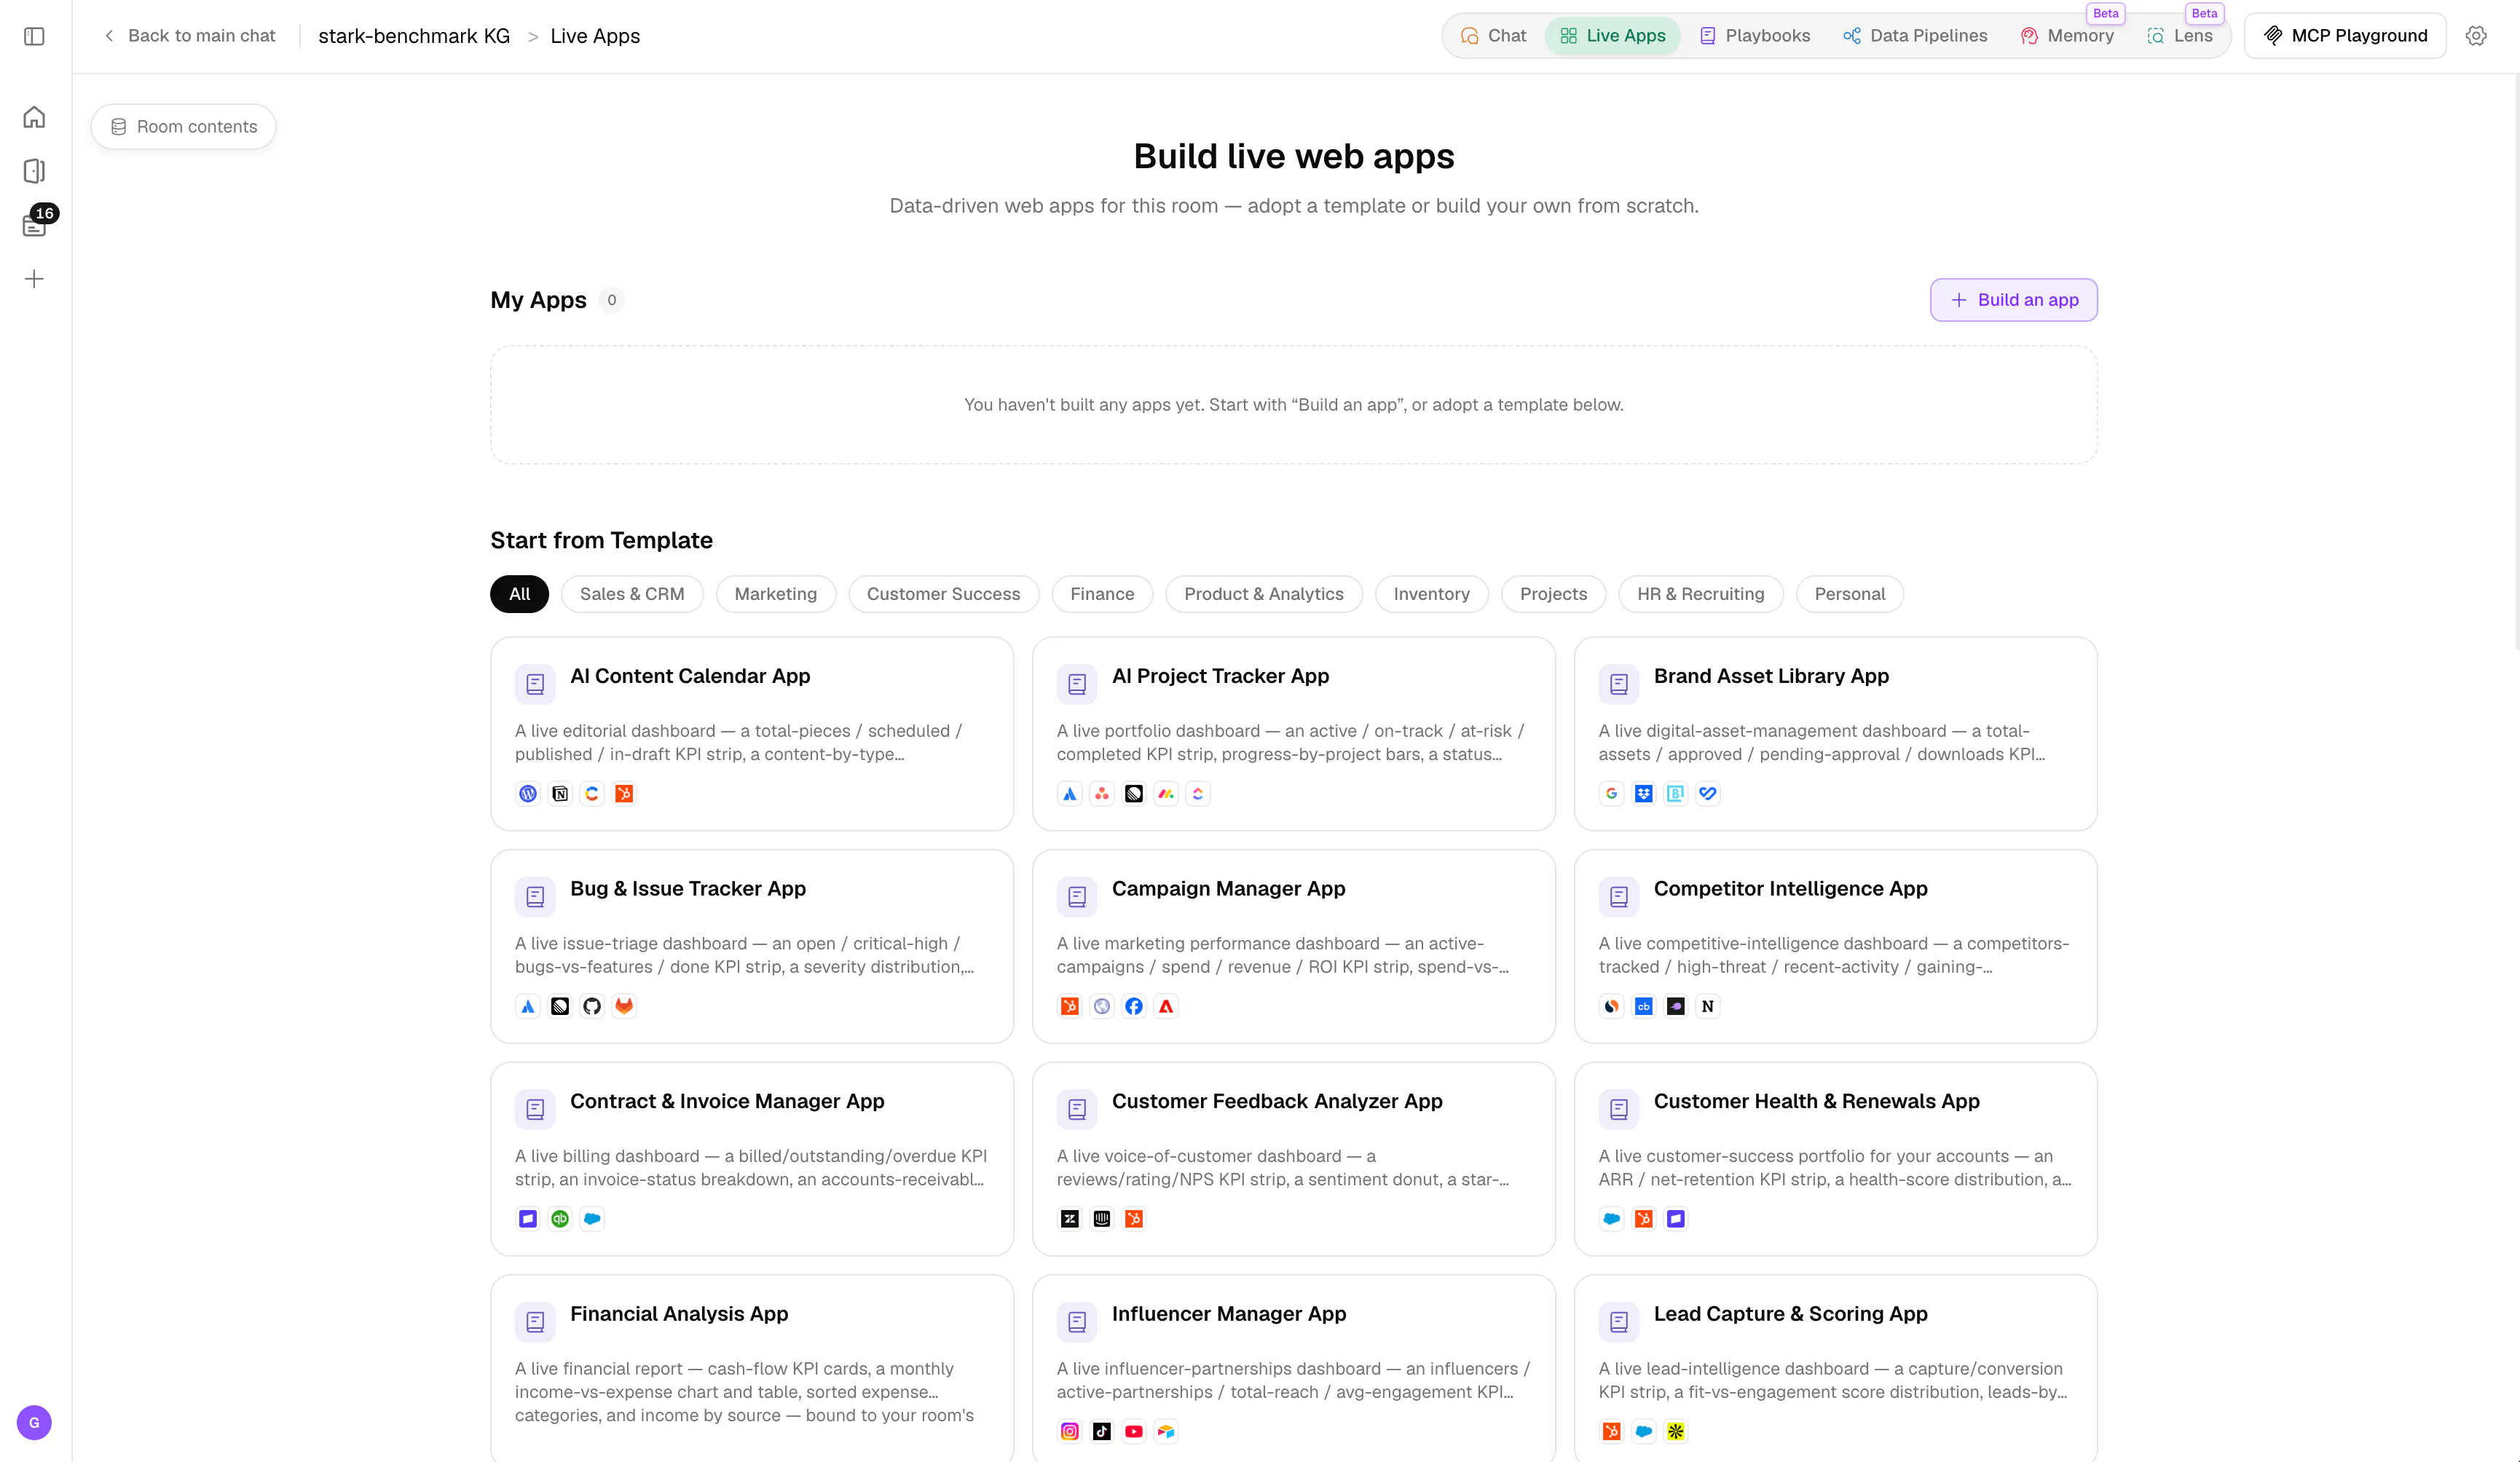
Task: Open the Memory beta tab
Action: point(2067,36)
